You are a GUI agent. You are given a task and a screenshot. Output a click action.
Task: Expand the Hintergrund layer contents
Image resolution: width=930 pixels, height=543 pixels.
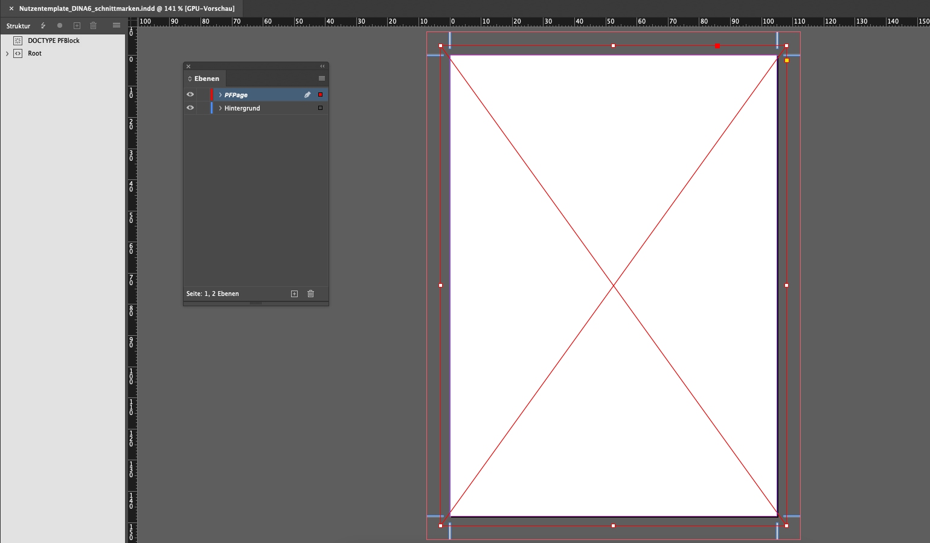pyautogui.click(x=220, y=108)
